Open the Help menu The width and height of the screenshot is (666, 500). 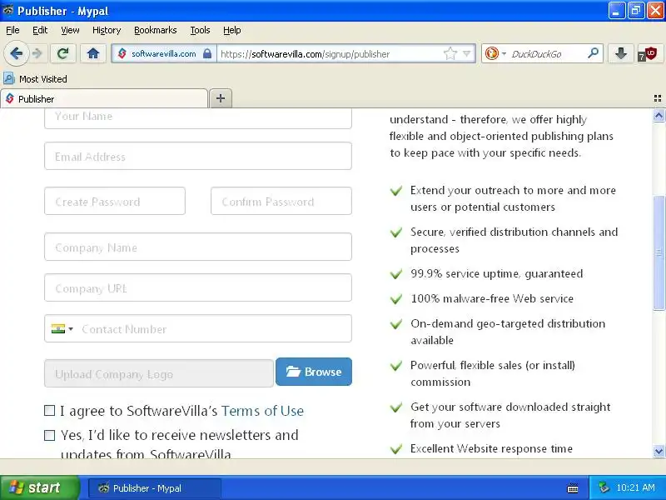click(x=232, y=30)
